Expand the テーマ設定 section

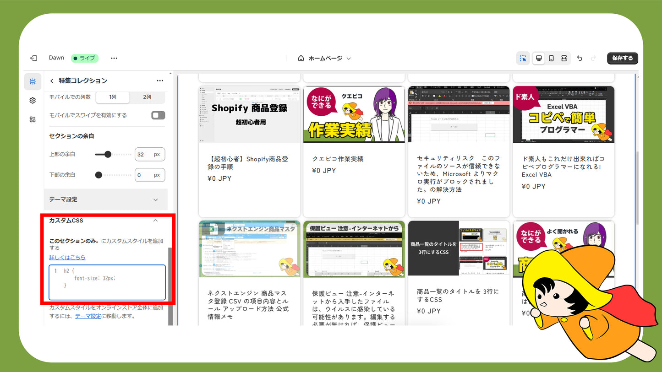click(x=106, y=199)
